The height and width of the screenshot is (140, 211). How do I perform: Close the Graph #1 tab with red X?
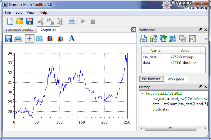point(134,29)
